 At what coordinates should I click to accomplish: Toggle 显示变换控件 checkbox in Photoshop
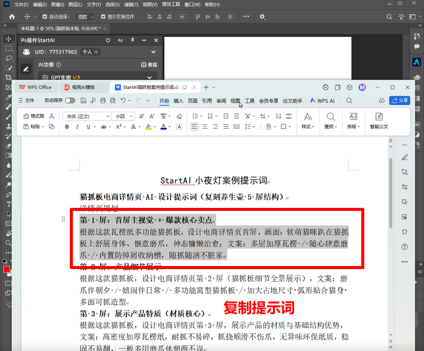point(103,17)
